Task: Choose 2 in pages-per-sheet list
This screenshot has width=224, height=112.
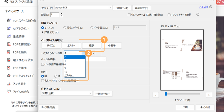Action: [75, 57]
